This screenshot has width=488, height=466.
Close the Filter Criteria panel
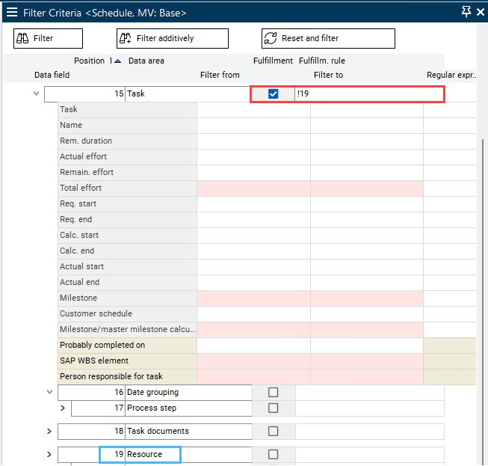(x=481, y=11)
